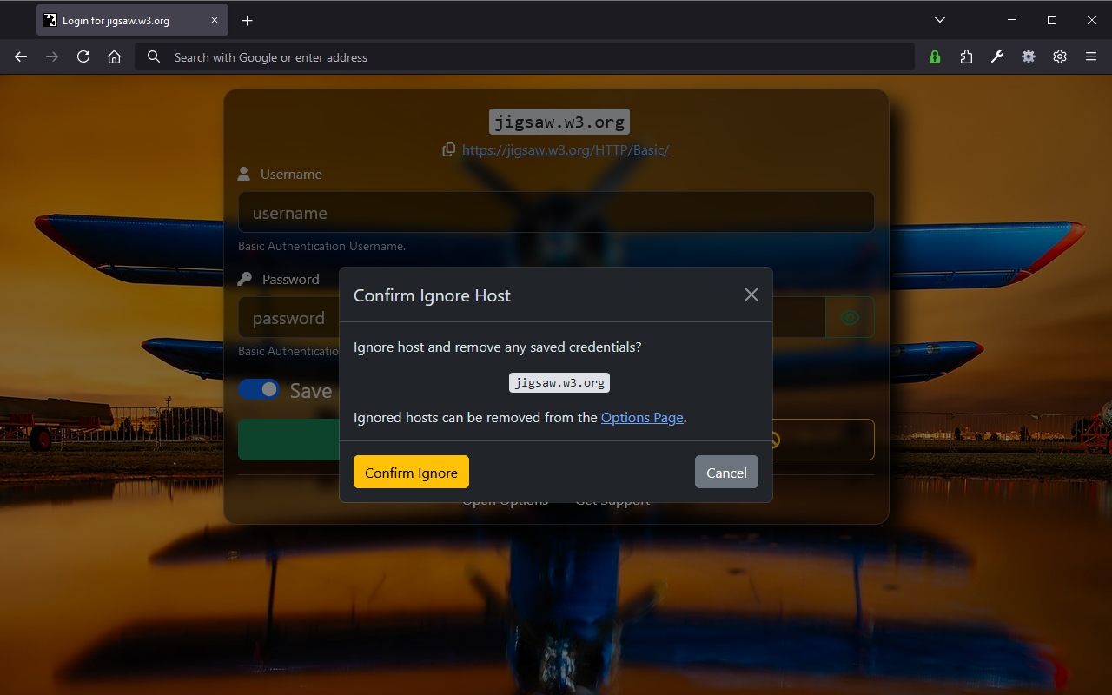Focus the address bar search field

click(x=525, y=56)
